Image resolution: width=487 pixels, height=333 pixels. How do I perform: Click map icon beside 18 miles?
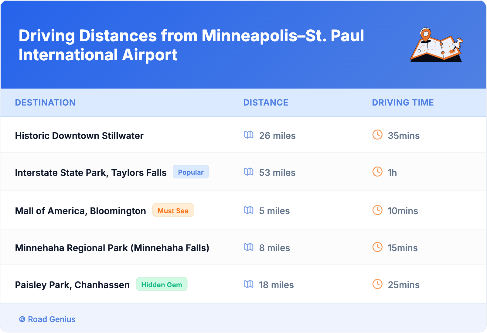click(249, 284)
